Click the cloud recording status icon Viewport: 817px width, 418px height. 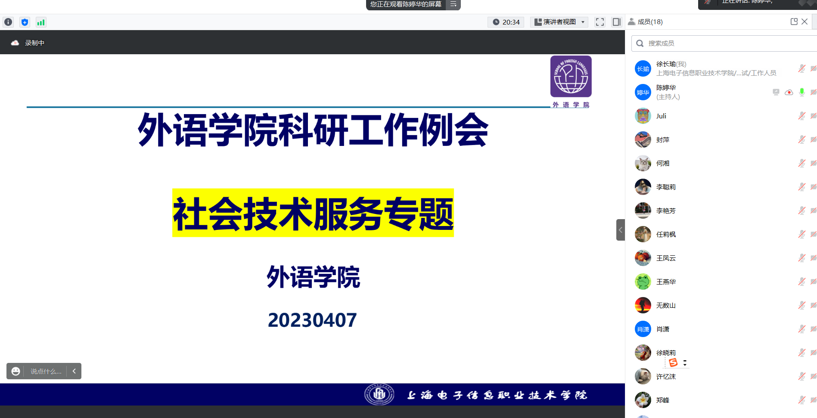[x=15, y=43]
